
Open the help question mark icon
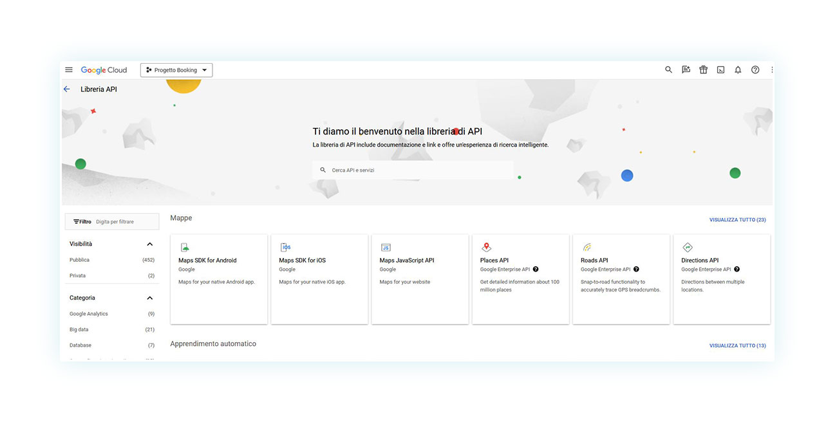pyautogui.click(x=755, y=70)
